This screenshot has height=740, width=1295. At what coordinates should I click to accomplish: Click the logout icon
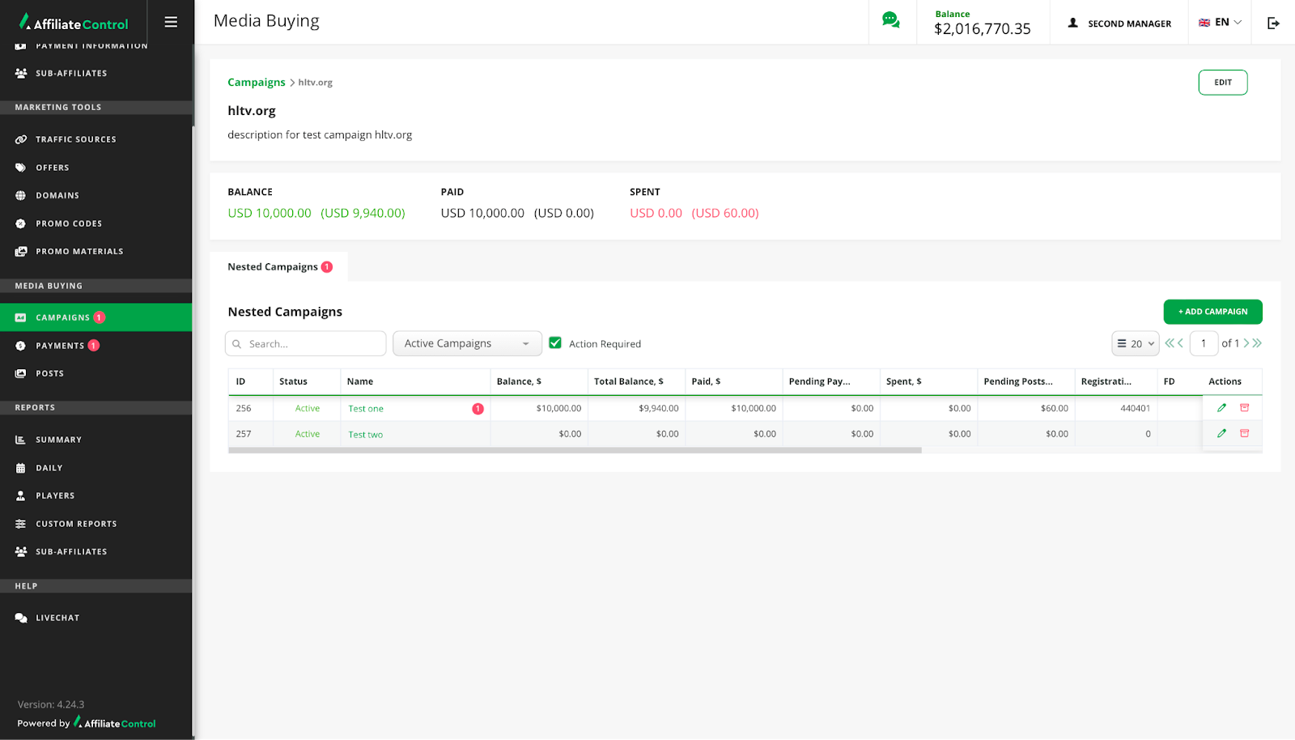tap(1273, 23)
